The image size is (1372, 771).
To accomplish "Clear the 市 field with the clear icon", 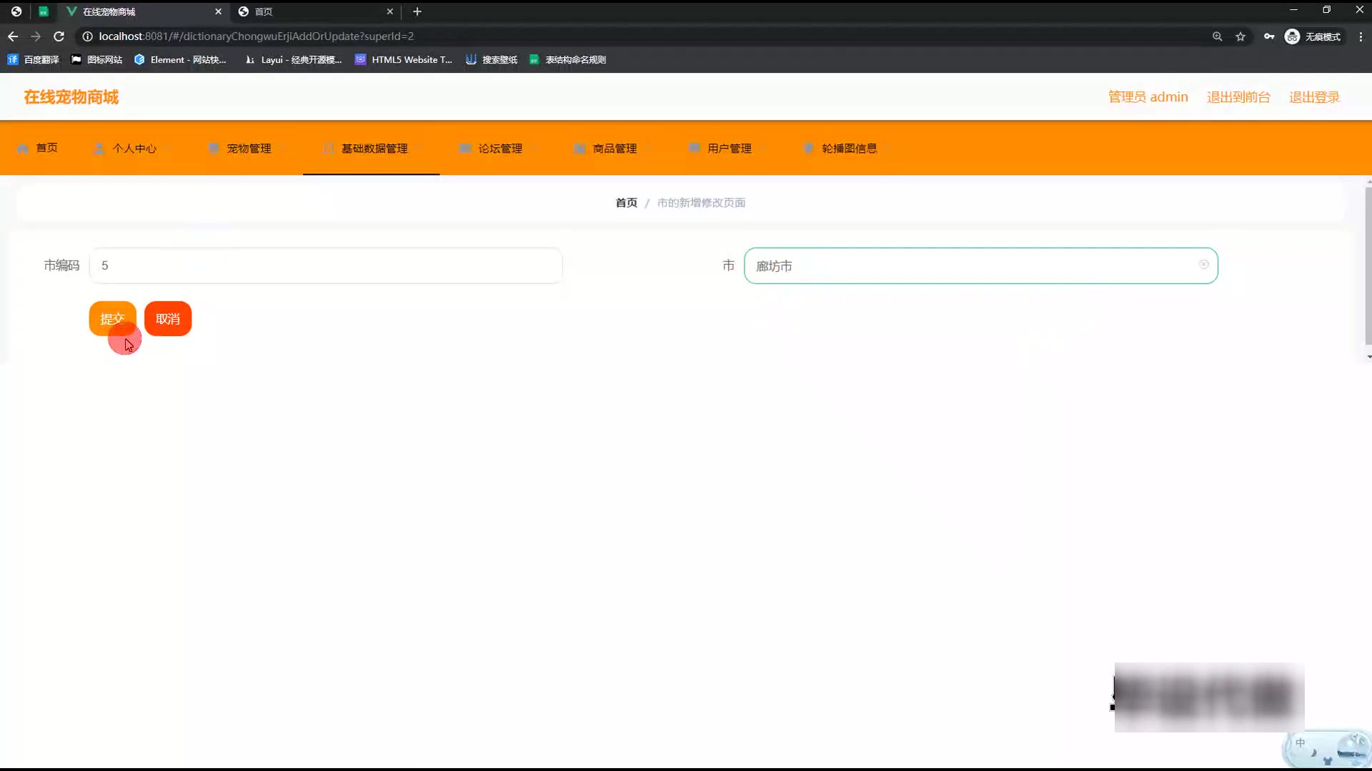I will [x=1203, y=264].
